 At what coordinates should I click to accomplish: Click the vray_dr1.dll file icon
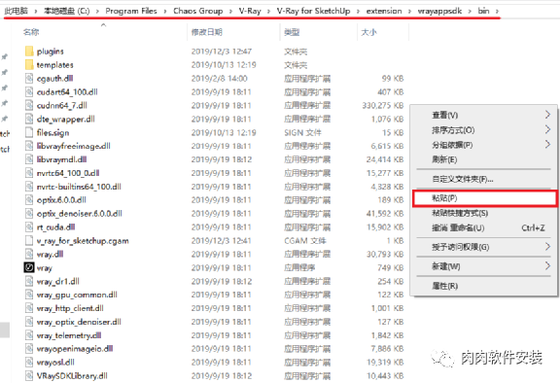click(x=29, y=281)
